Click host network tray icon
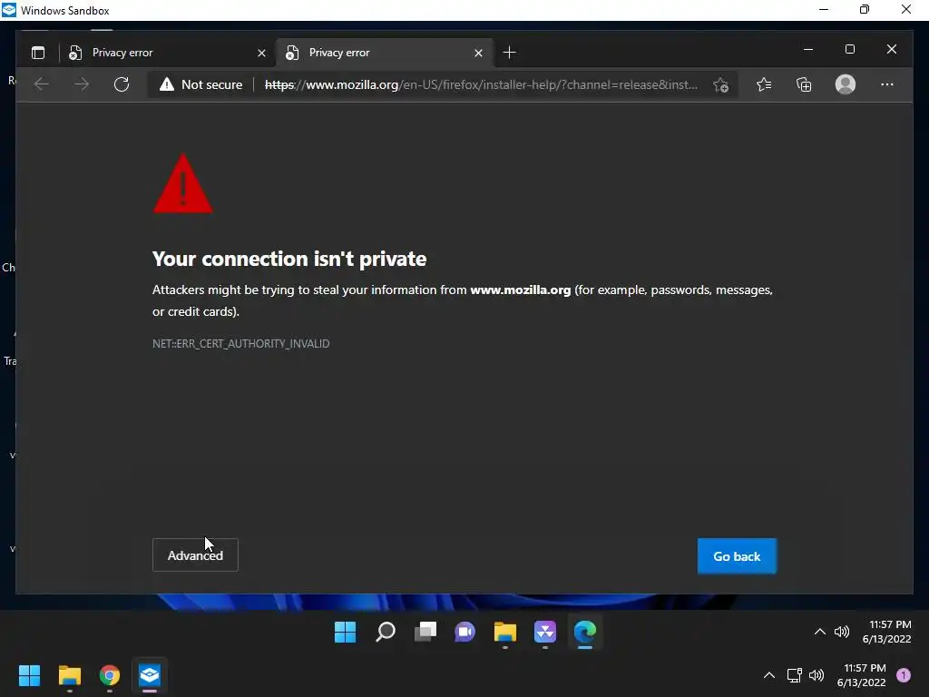Image resolution: width=929 pixels, height=697 pixels. click(795, 675)
